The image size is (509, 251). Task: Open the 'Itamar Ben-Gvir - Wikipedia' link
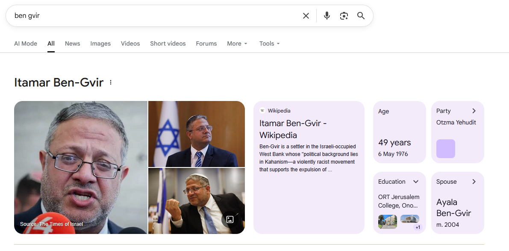click(293, 129)
